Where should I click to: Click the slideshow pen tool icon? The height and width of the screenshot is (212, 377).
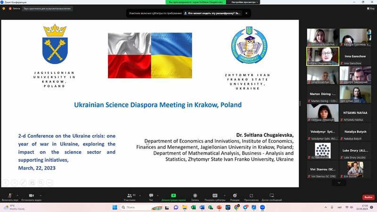click(23, 183)
